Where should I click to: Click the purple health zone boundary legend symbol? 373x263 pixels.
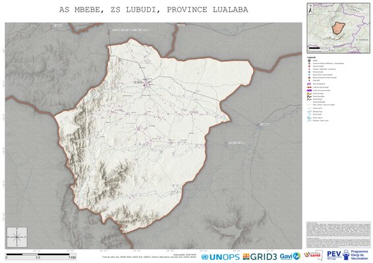click(x=309, y=91)
